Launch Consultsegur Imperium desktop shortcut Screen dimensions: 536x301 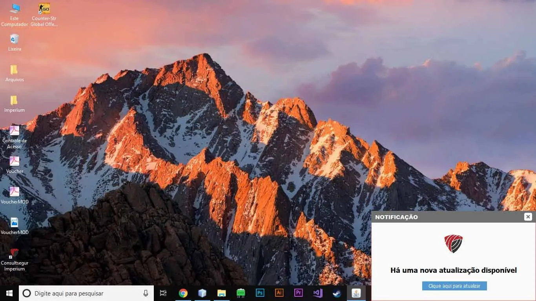[x=15, y=259]
